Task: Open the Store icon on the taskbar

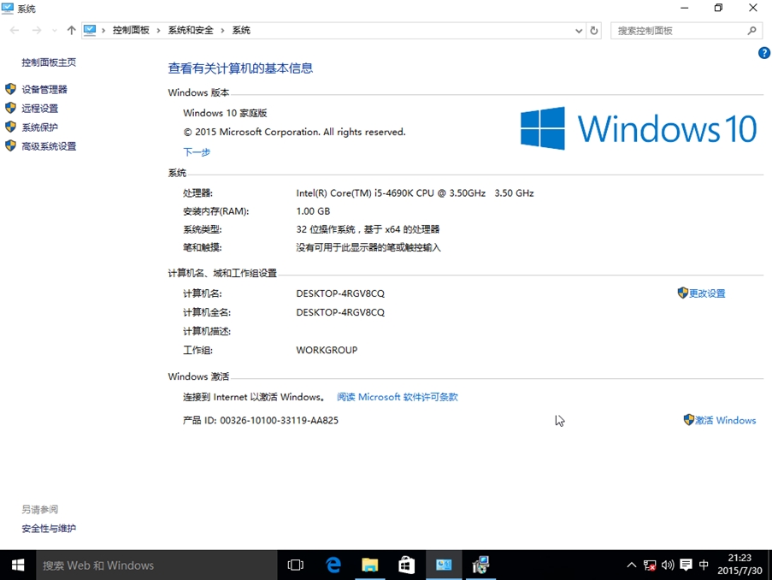Action: click(406, 565)
